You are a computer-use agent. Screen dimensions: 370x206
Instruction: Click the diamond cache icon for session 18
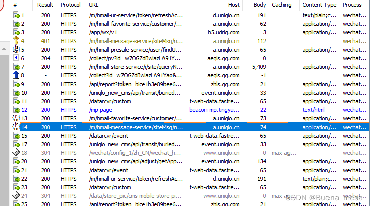click(x=16, y=153)
